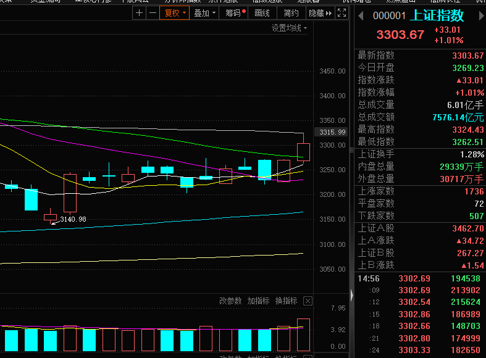The width and height of the screenshot is (486, 358).
Task: Click 最高指数 value 3324.43
Action: click(x=467, y=130)
